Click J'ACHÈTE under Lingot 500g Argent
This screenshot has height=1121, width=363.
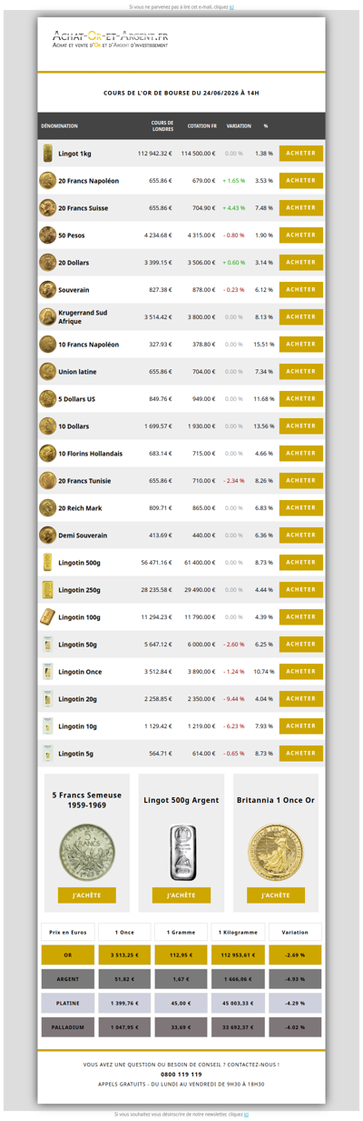181,896
